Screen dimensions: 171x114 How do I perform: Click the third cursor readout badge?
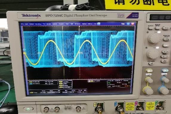coord(61,85)
